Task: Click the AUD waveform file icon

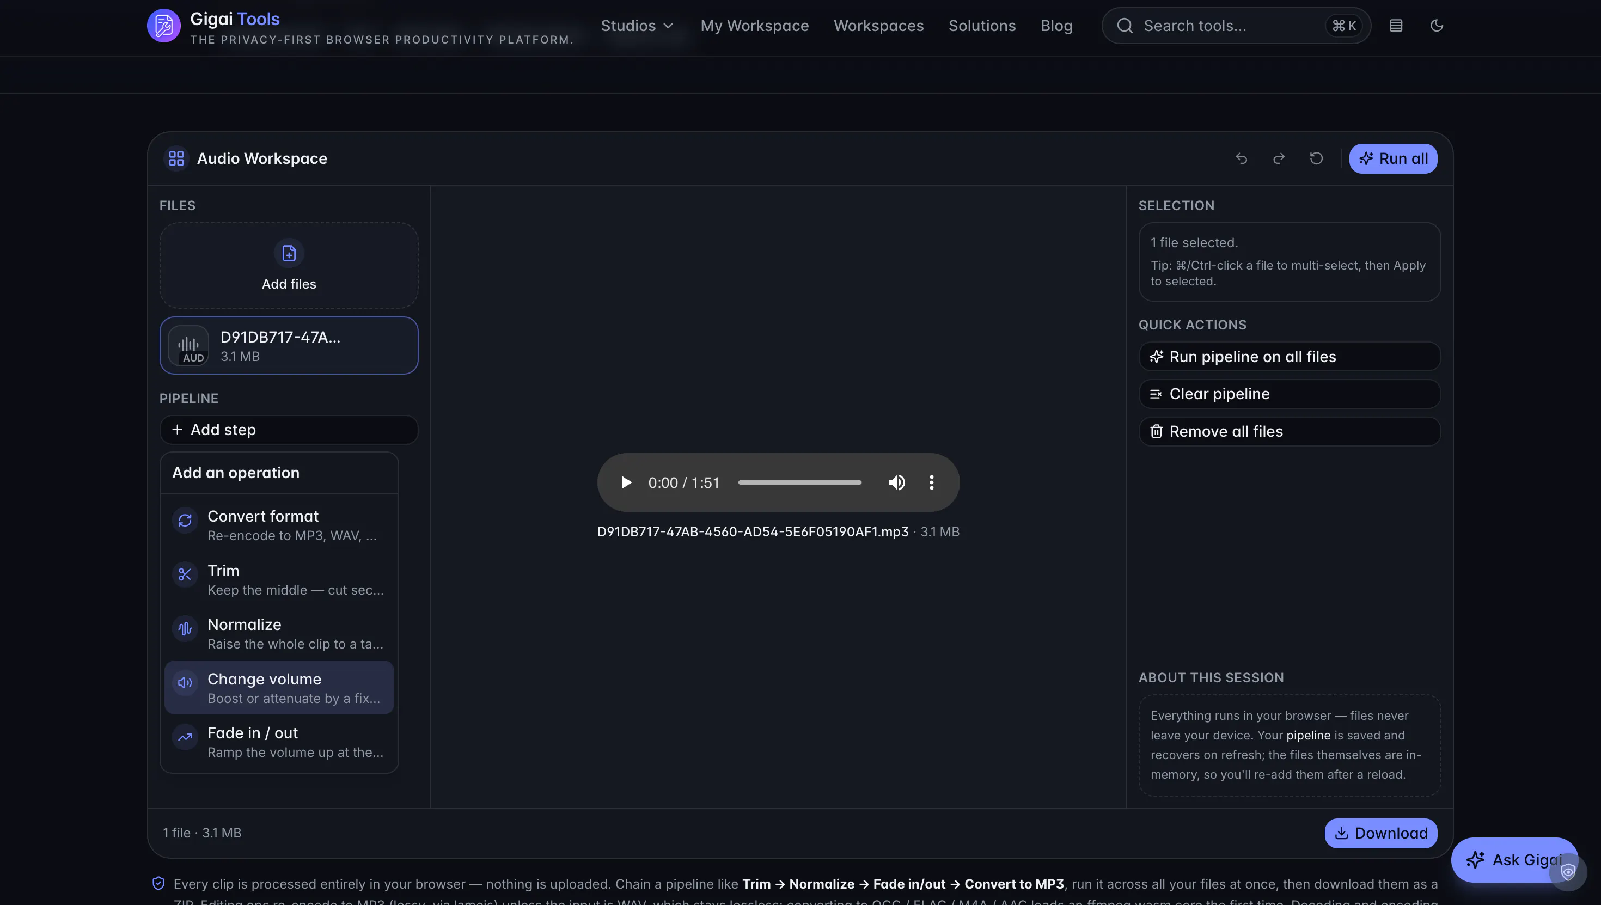Action: tap(188, 346)
